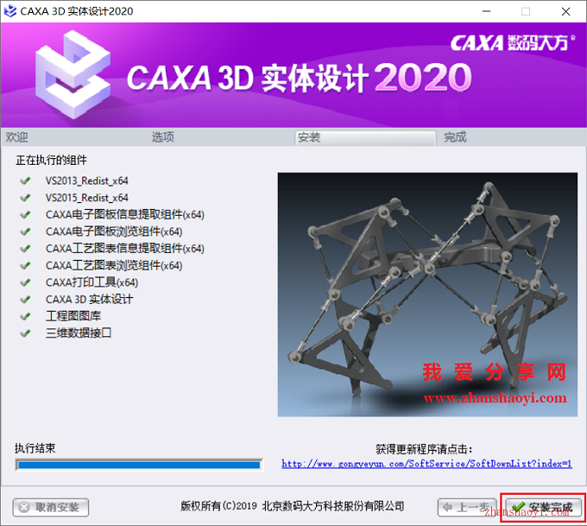The height and width of the screenshot is (526, 587).
Task: Click the check icon beside CAXA打印工具(x64)
Action: tap(25, 282)
